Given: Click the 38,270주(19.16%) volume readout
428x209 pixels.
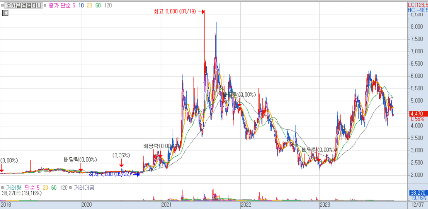Looking at the screenshot, I should [22, 193].
